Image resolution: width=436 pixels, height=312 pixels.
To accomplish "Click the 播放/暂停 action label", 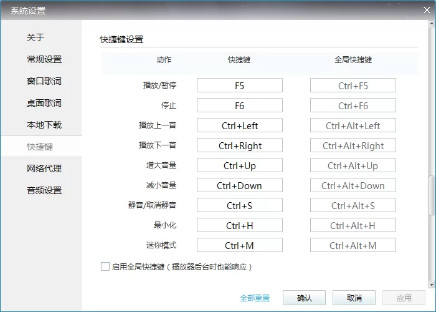I will 160,85.
